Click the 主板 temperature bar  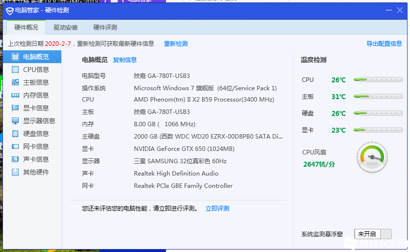[x=378, y=96]
